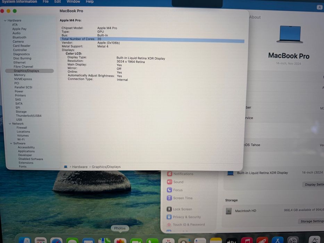324x243 pixels.
Task: Select Graphics/Displays in the sidebar
Action: (x=30, y=71)
